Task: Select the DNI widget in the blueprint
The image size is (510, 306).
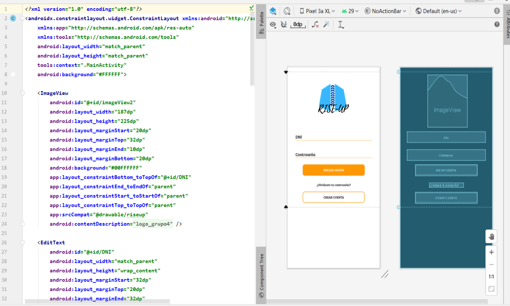Action: coord(446,137)
